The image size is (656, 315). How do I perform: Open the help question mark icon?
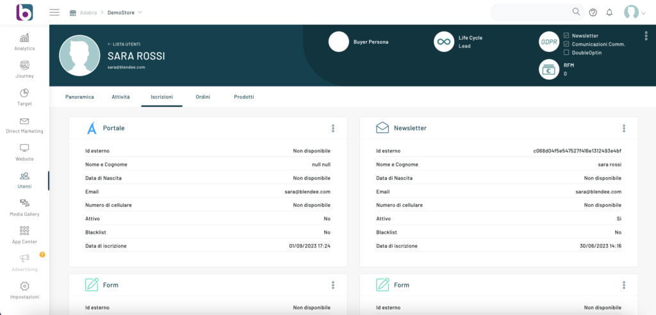593,12
